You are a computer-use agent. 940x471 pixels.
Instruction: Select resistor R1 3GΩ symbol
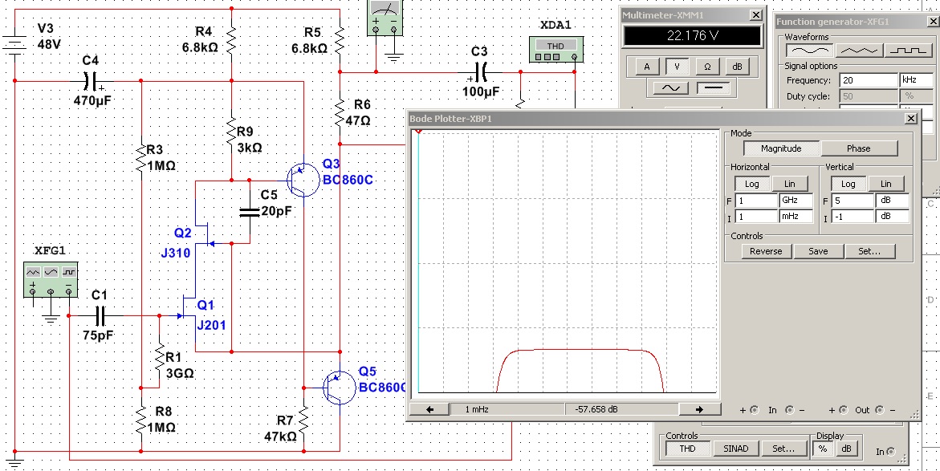click(x=160, y=357)
